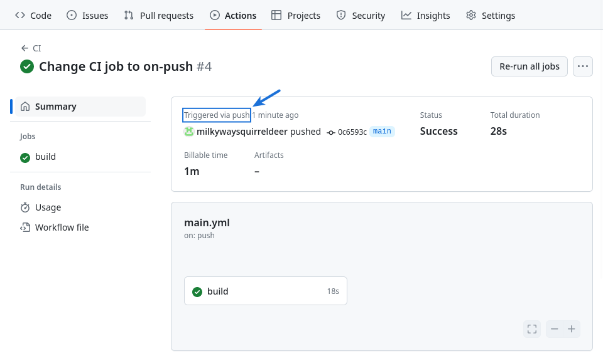Image resolution: width=603 pixels, height=361 pixels.
Task: Open Workflow file under Run details
Action: pos(62,228)
